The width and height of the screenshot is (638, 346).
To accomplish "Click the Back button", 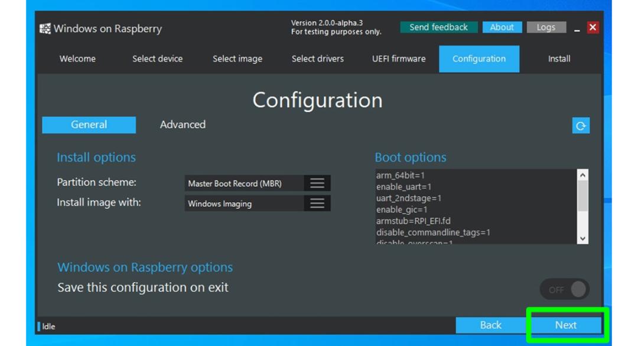I will [x=491, y=325].
